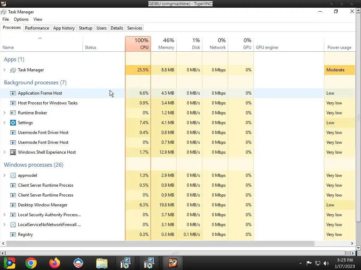Click the Registry process icon

[x=13, y=234]
